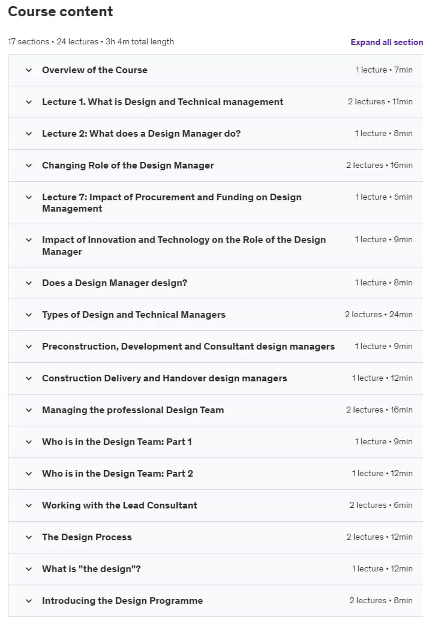Viewport: 423px width, 617px height.
Task: Click chevron next to Lecture 7 Procurement and Funding
Action: click(29, 197)
